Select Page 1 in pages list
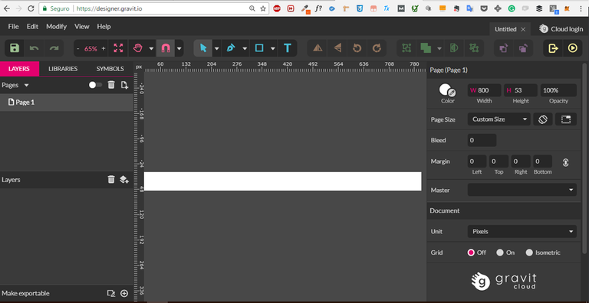Image resolution: width=589 pixels, height=303 pixels. coord(67,102)
